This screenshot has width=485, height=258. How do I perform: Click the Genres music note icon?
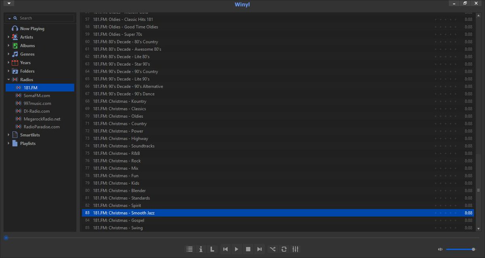pyautogui.click(x=15, y=54)
